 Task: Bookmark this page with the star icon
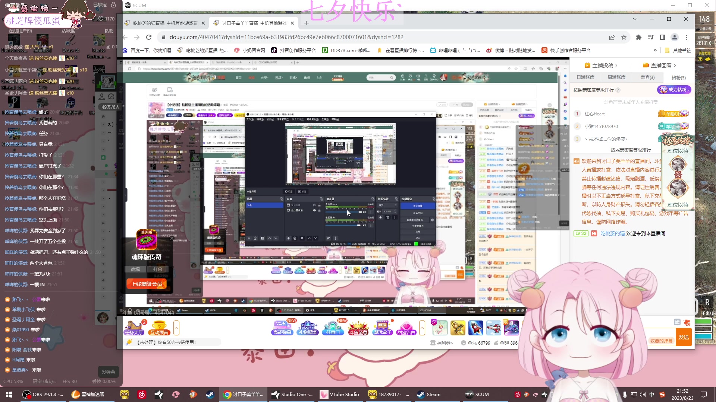point(624,37)
